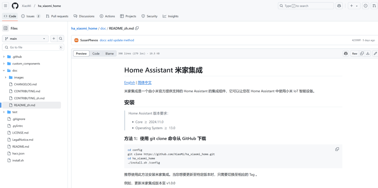Collapse the Files side panel icon
This screenshot has width=378, height=188.
pyautogui.click(x=6, y=28)
